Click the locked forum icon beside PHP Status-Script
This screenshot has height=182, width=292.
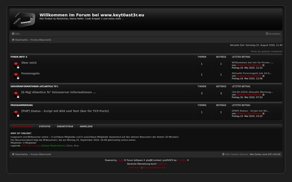pos(16,114)
